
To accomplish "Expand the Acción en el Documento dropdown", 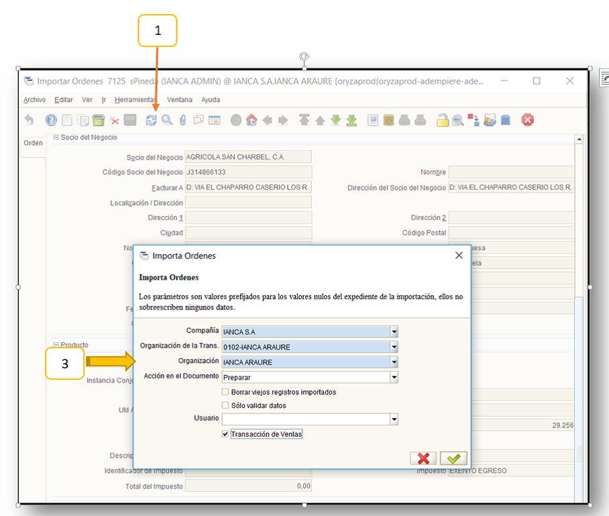I will pos(394,377).
